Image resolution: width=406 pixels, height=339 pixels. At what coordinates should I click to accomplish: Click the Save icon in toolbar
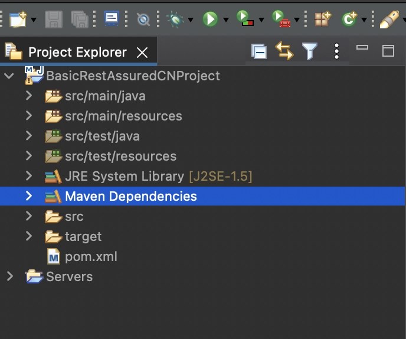point(54,19)
